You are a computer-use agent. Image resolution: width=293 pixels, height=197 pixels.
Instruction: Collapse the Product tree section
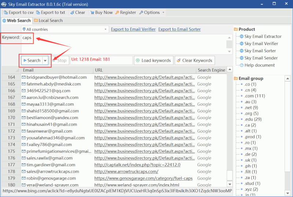[x=235, y=29]
